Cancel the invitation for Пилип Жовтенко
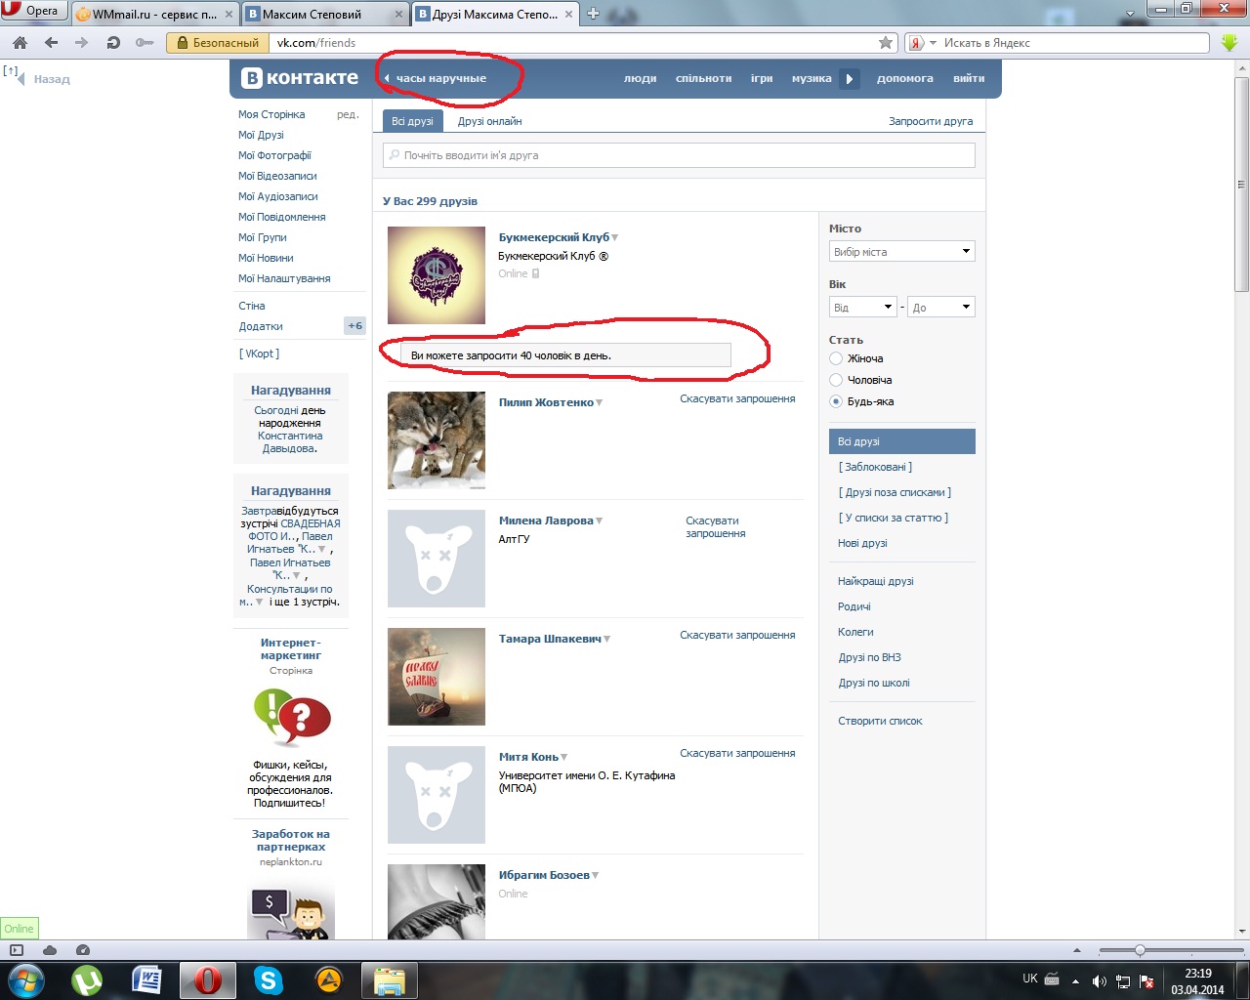 coord(737,398)
